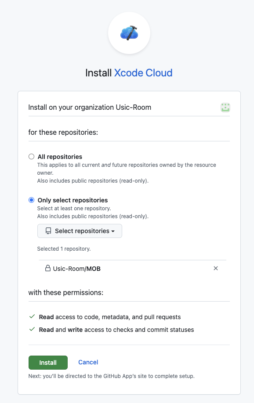
Task: Select the Only select repositories radio button
Action: pos(31,200)
